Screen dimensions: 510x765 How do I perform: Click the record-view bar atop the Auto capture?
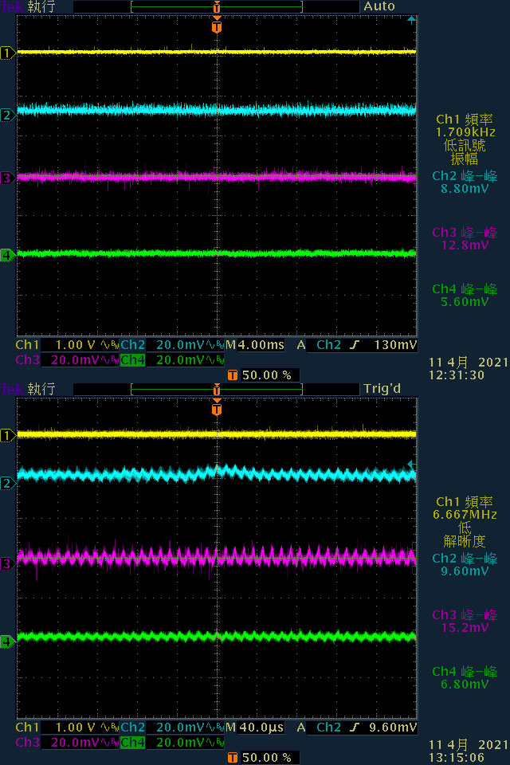click(217, 7)
